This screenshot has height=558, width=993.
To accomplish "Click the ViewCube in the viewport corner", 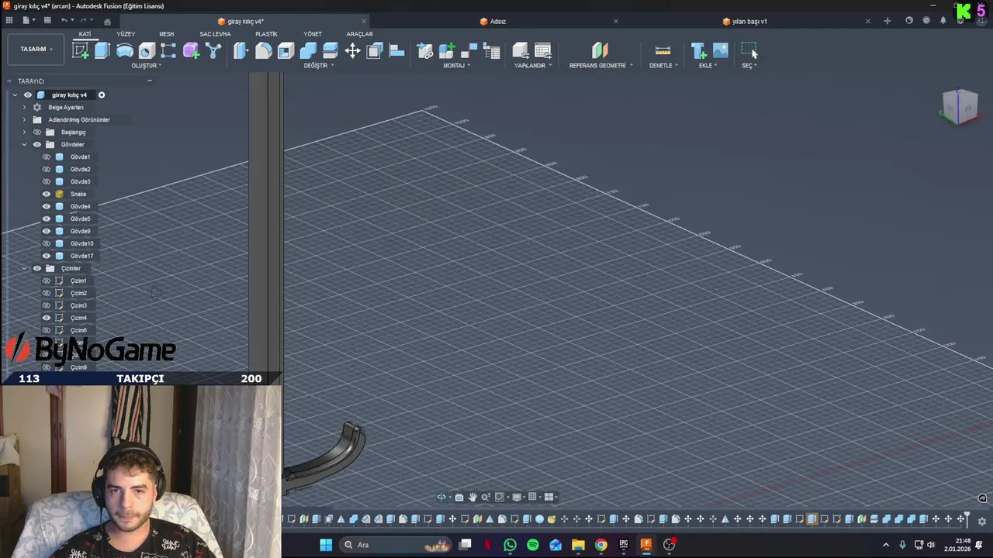I will [x=960, y=106].
